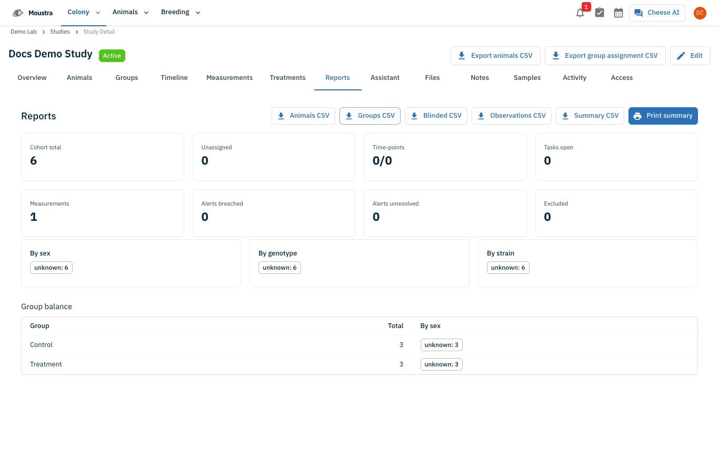
Task: Switch to the Files tab
Action: point(433,78)
